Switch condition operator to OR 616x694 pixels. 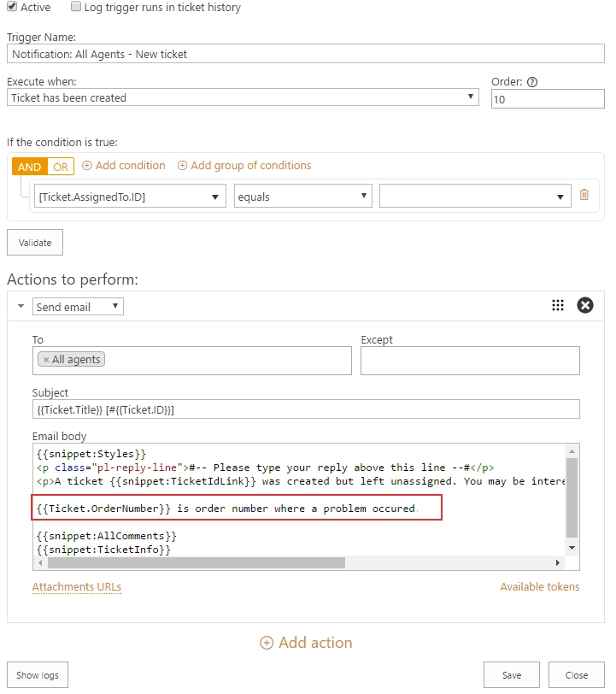[61, 167]
